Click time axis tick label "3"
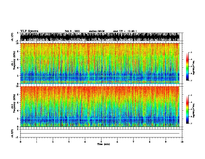The width and height of the screenshot is (205, 159). coord(69,142)
